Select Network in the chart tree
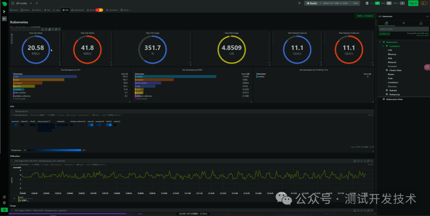Image resolution: width=430 pixels, height=216 pixels. [392, 62]
